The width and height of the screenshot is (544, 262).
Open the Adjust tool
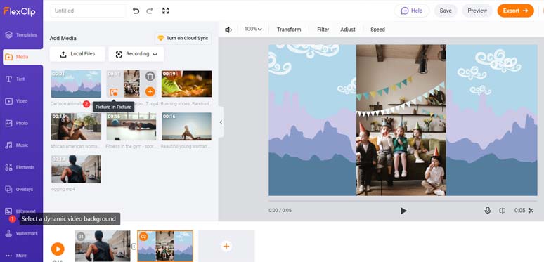point(348,30)
